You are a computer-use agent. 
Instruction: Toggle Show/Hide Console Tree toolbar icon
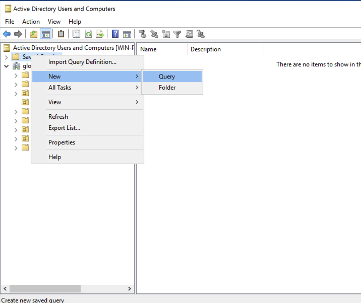pyautogui.click(x=46, y=34)
